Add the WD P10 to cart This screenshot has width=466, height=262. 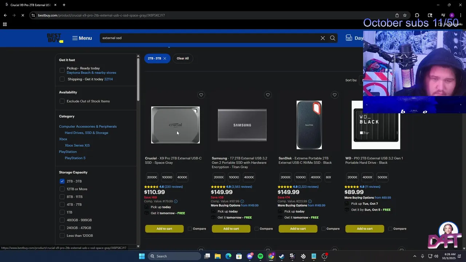[x=365, y=229]
